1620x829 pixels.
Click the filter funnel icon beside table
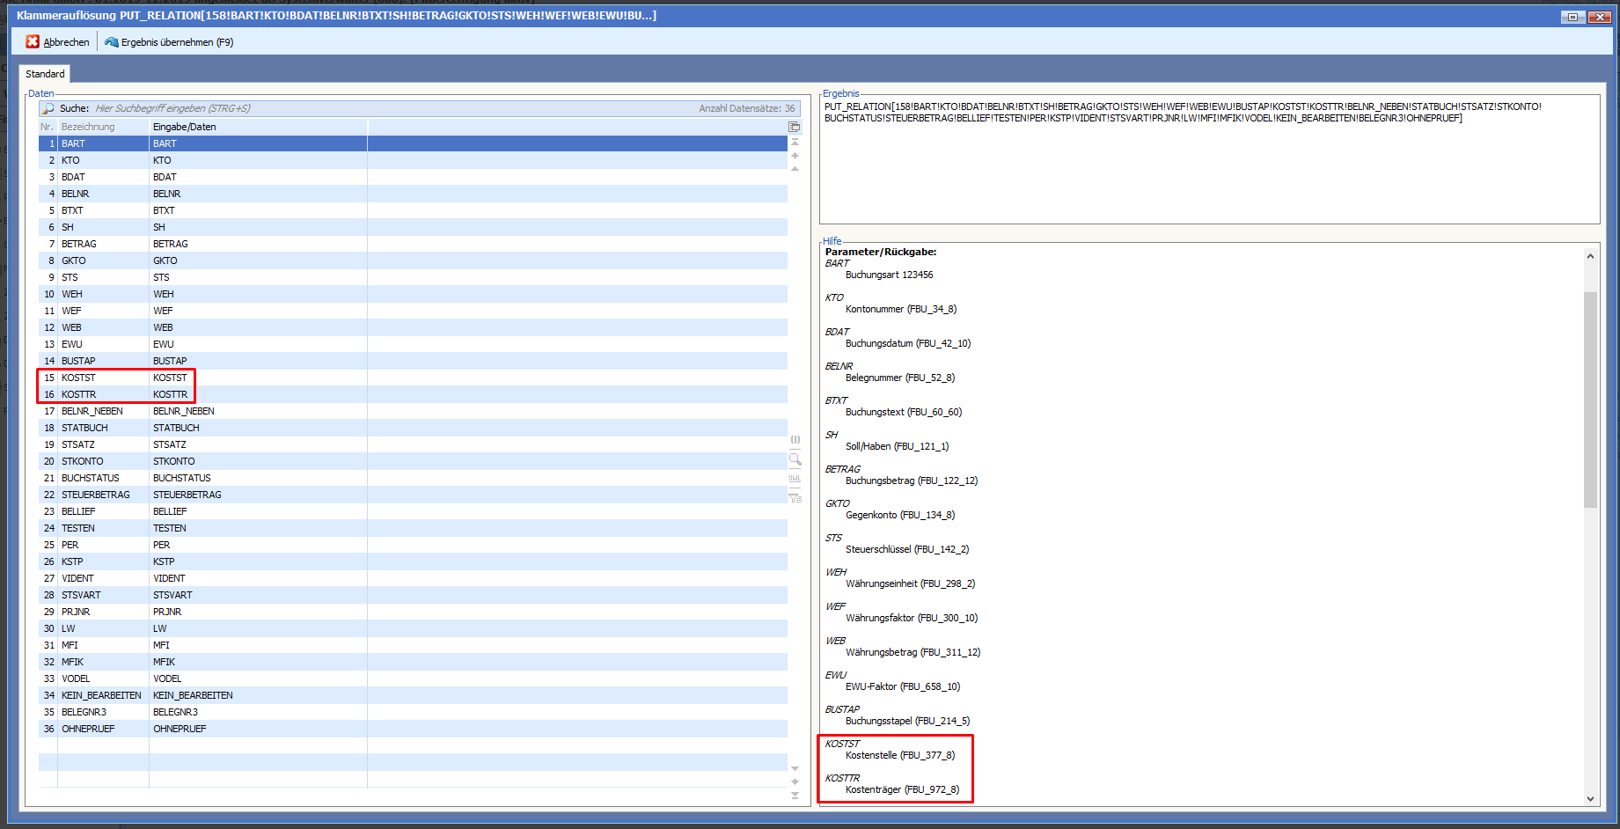coord(795,498)
